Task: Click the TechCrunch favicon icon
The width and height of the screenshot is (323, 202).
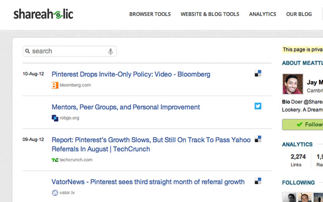Action: coord(55,160)
